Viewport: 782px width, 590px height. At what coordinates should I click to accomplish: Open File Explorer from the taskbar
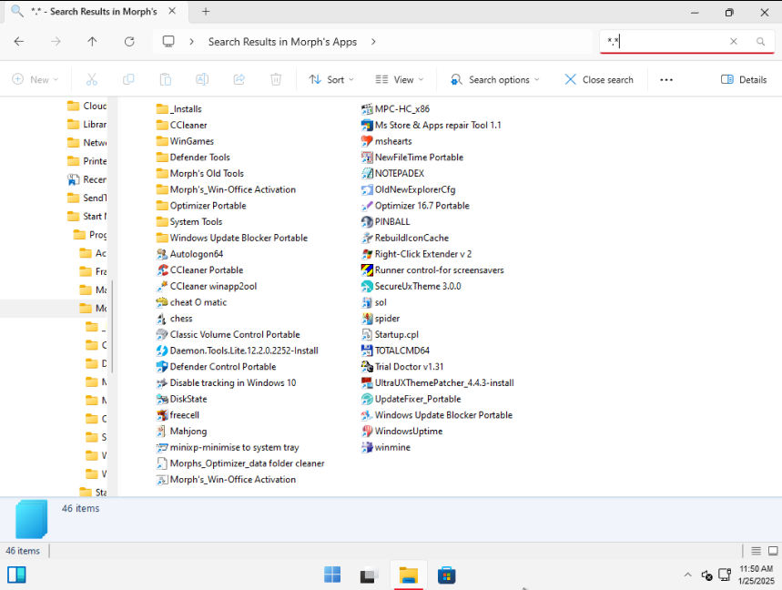click(408, 575)
